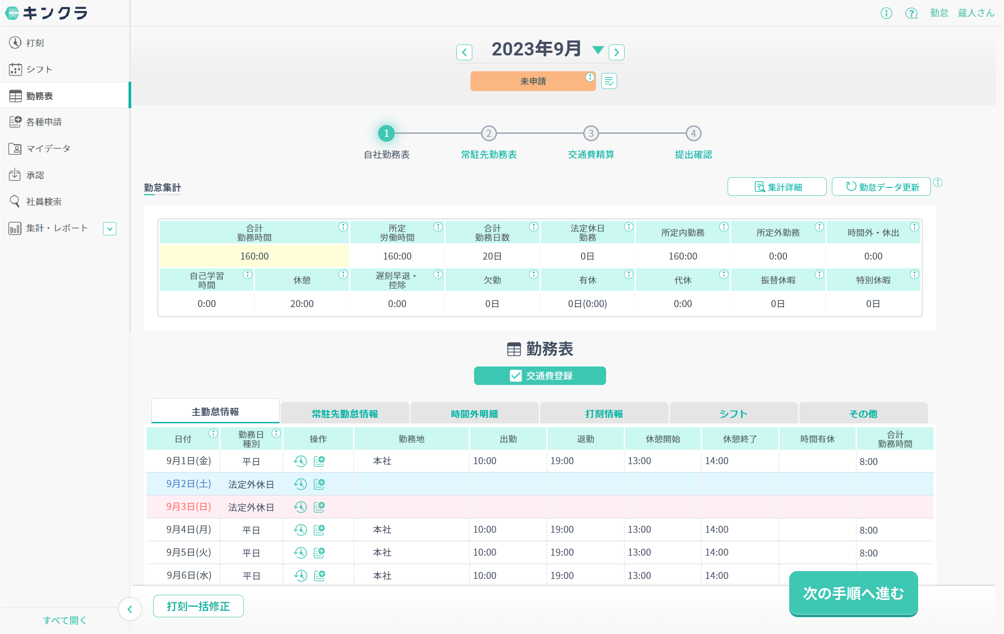Open the シフト calendar icon in sidebar
1004x634 pixels.
tap(15, 69)
